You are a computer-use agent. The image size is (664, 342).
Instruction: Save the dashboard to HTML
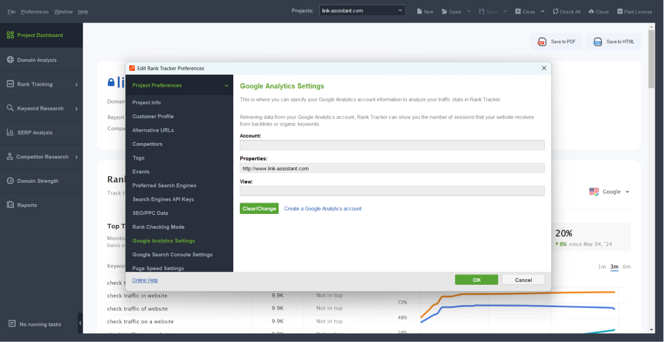tap(614, 42)
